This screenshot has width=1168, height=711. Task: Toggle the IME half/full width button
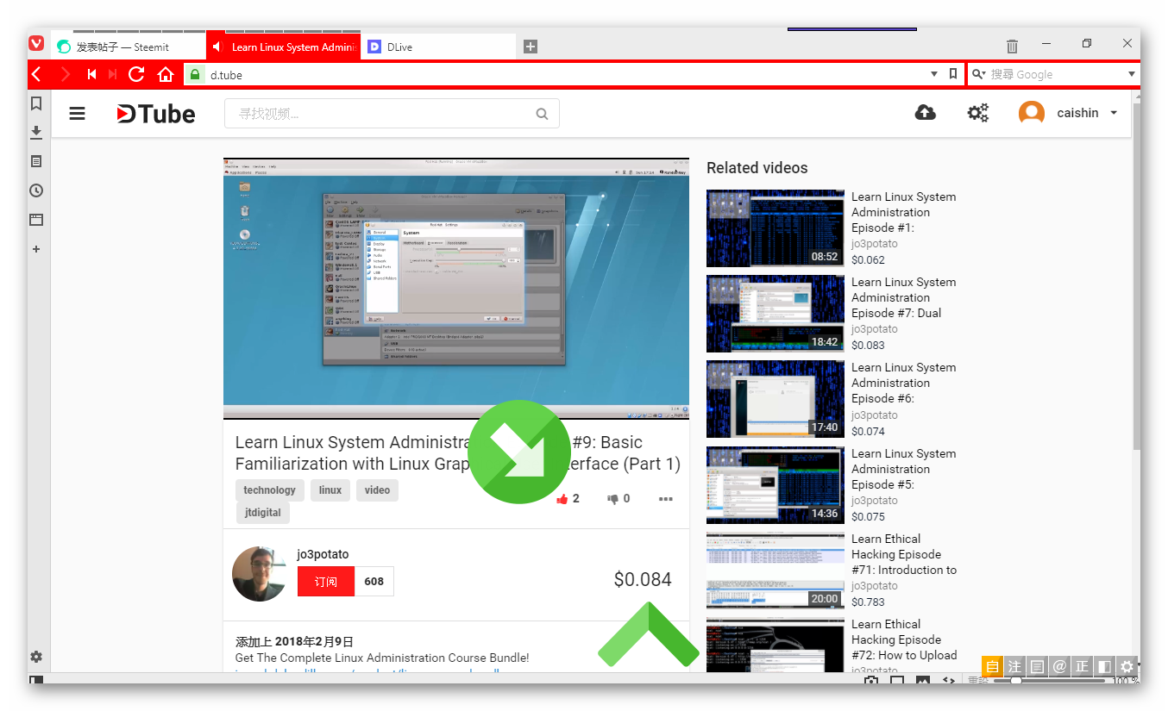coord(1104,666)
